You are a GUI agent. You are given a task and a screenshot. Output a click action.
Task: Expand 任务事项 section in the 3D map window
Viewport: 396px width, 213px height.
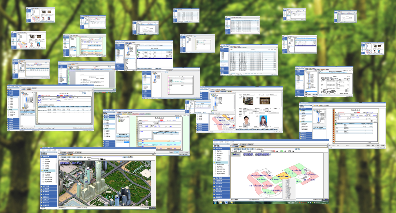[x=49, y=194]
